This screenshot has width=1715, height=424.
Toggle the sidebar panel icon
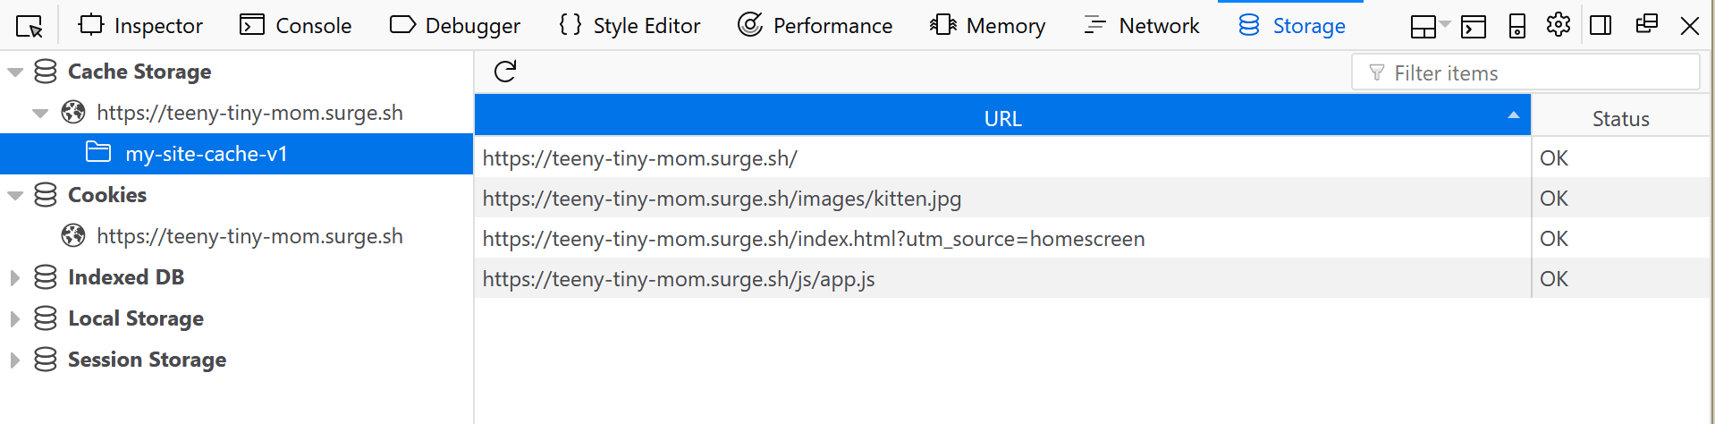click(x=1601, y=25)
